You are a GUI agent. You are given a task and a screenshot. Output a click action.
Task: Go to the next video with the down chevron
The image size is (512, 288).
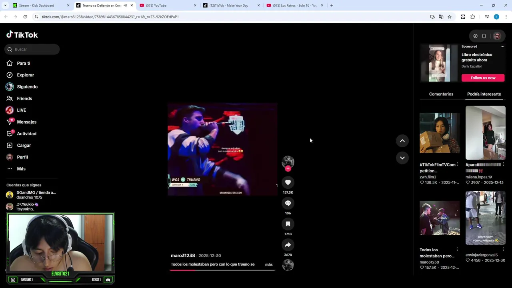click(402, 158)
